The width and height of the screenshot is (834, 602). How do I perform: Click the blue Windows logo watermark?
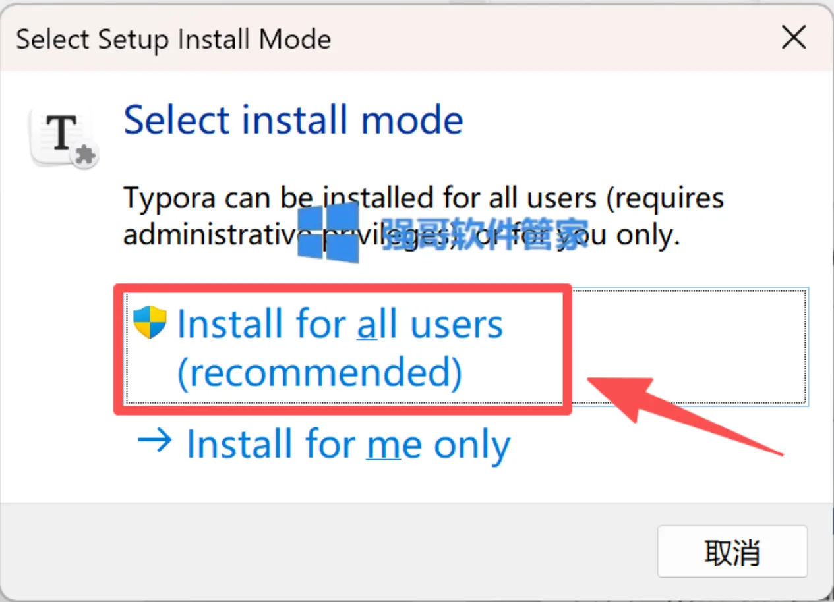tap(328, 232)
